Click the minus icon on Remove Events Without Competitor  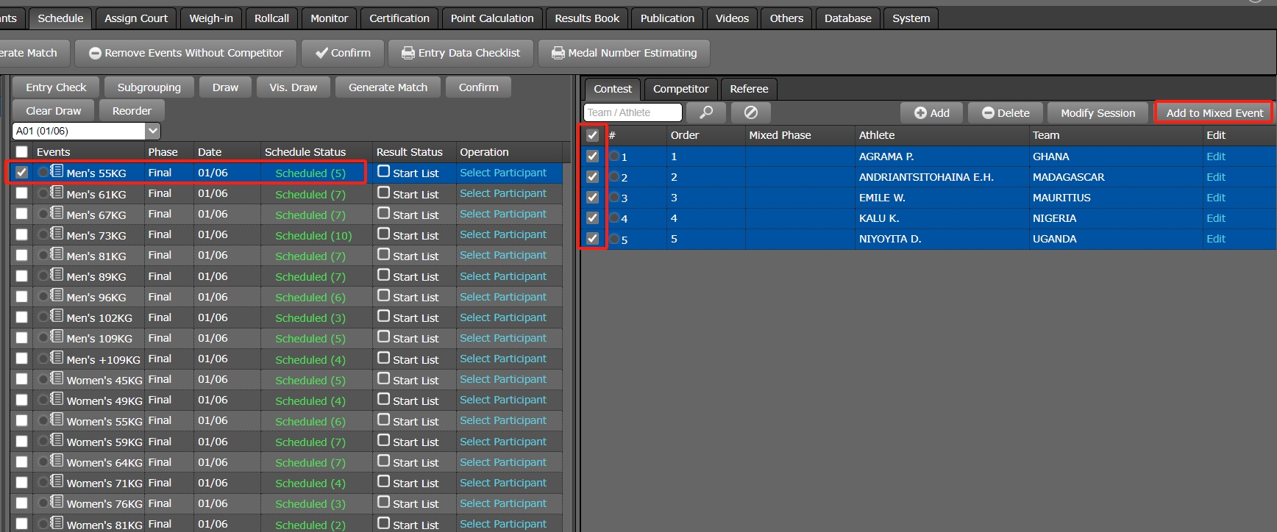point(95,53)
